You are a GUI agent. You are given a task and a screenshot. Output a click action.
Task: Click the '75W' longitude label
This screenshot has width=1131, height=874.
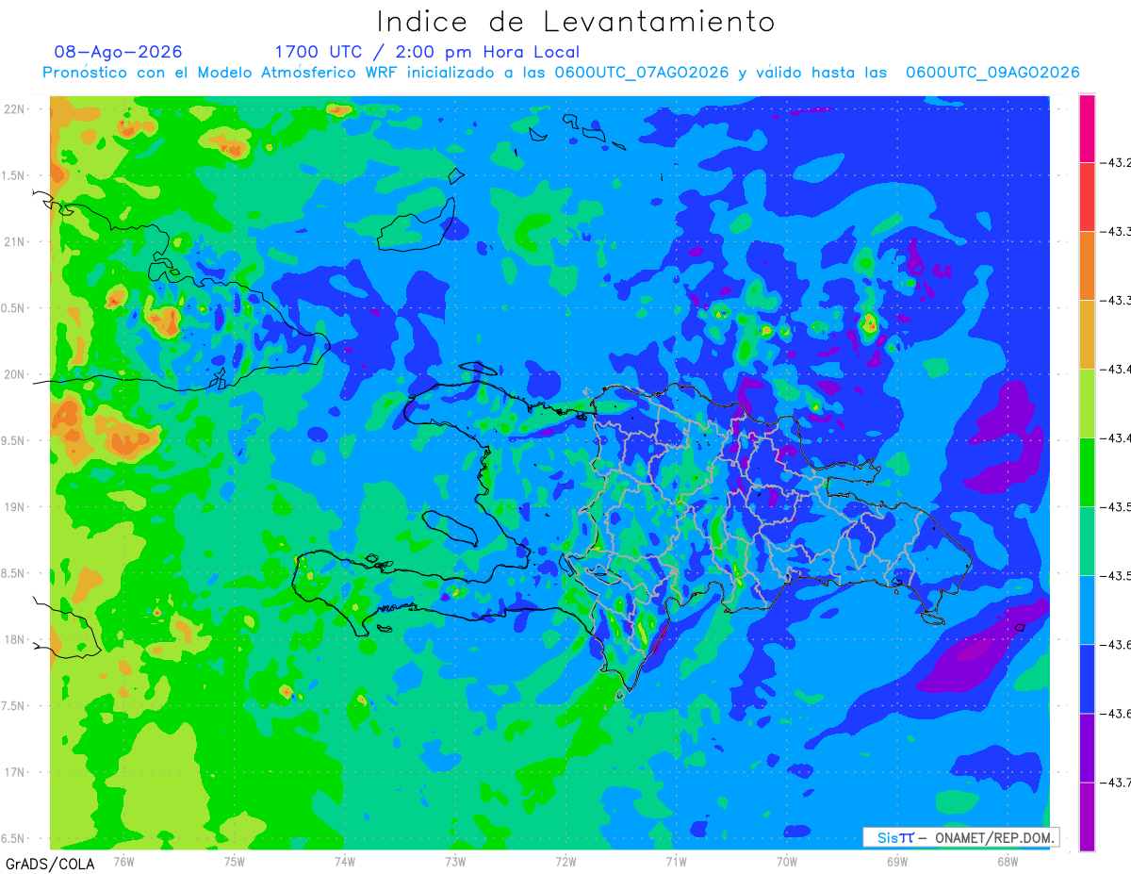(234, 860)
